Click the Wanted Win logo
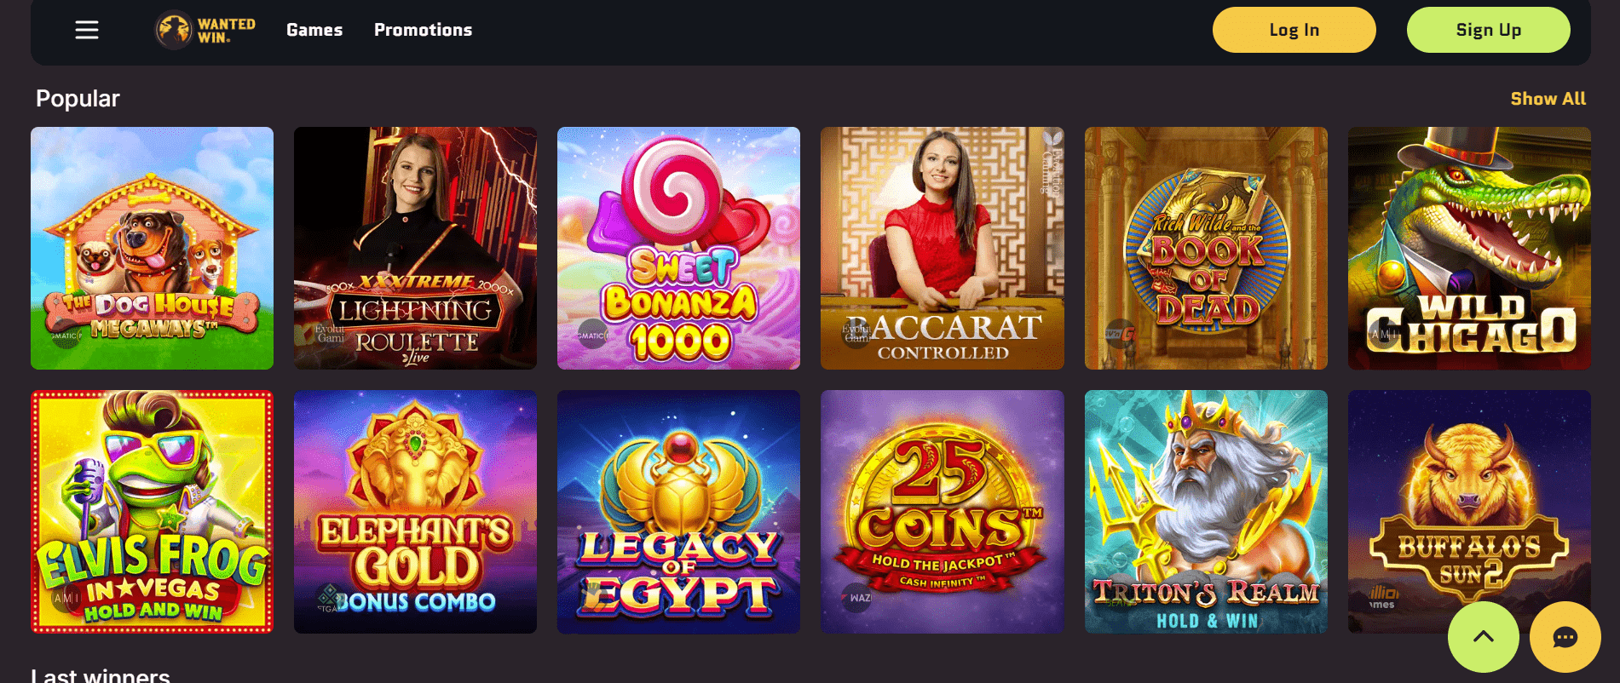Screen dimensions: 1620x683 [205, 30]
